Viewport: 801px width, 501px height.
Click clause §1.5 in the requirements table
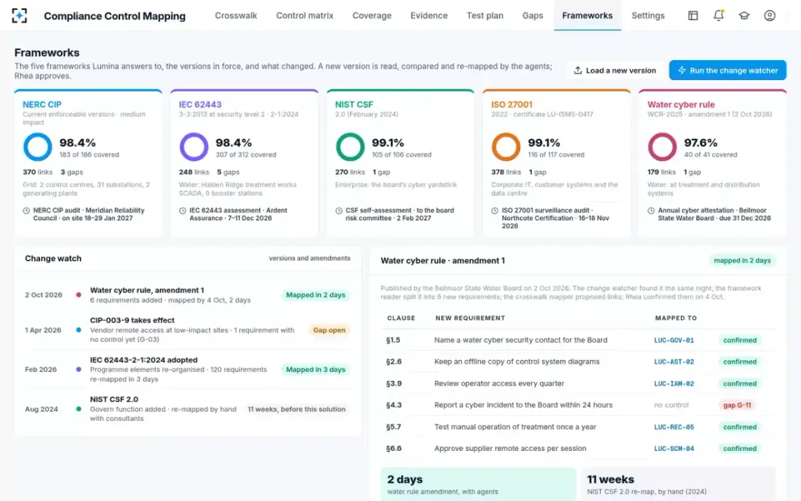click(x=393, y=341)
